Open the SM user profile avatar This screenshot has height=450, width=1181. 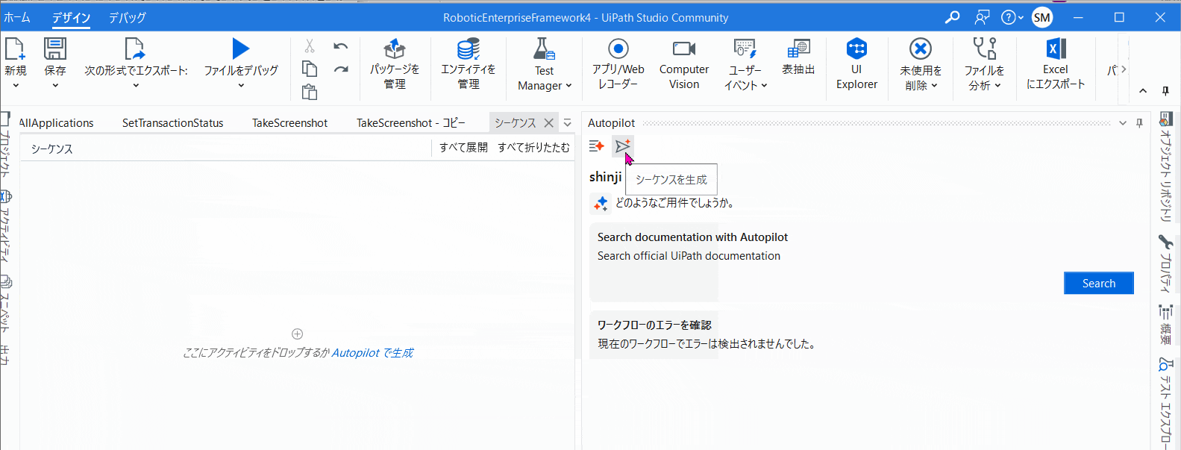click(x=1041, y=17)
